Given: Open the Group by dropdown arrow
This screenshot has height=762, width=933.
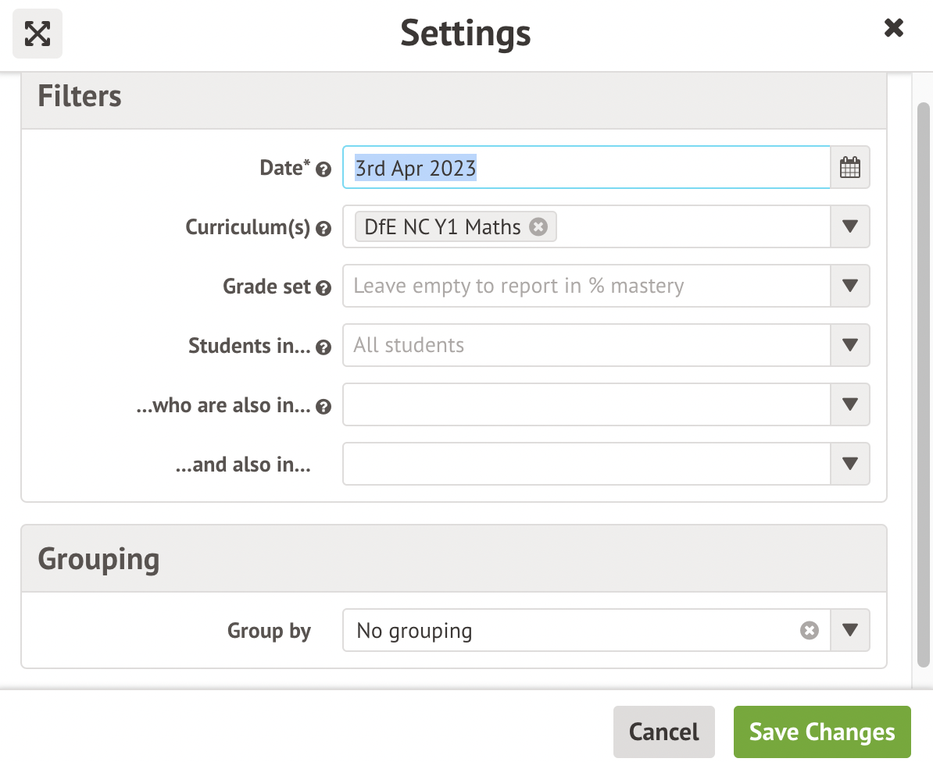Looking at the screenshot, I should (850, 630).
